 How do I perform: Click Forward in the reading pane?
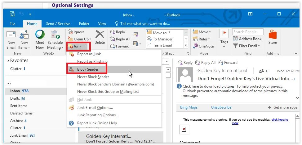228,63
